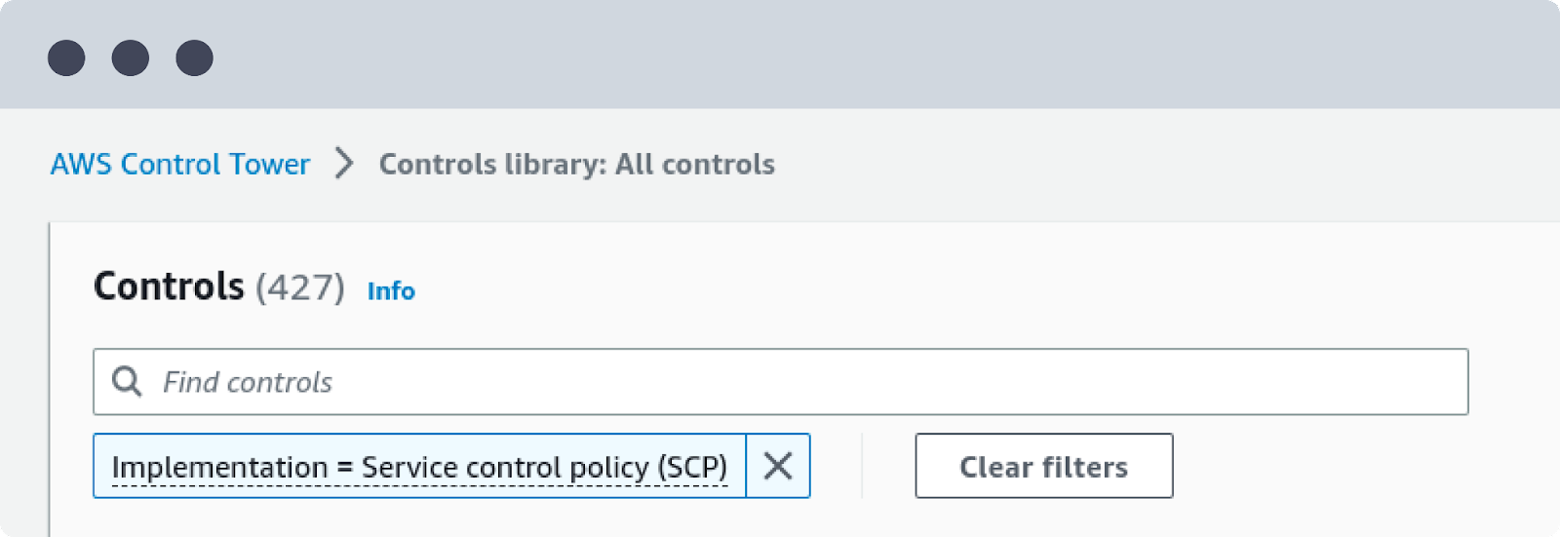This screenshot has width=1560, height=537.
Task: Click the magnifying glass search icon
Action: click(x=127, y=381)
